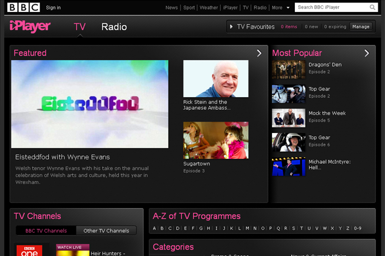Open Radio in the top navigation bar
385x256 pixels.
tap(260, 8)
